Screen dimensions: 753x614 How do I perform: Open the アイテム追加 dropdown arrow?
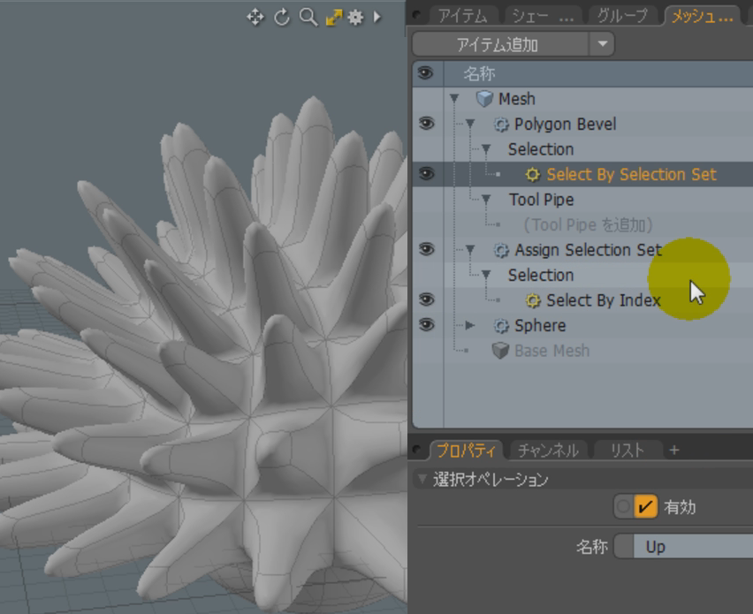coord(603,44)
